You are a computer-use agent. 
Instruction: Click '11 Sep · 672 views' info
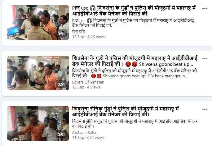88,138
